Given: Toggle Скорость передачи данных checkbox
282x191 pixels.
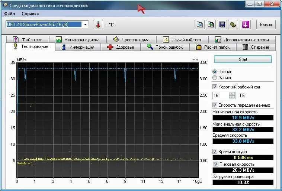Looking at the screenshot, I should (215, 105).
